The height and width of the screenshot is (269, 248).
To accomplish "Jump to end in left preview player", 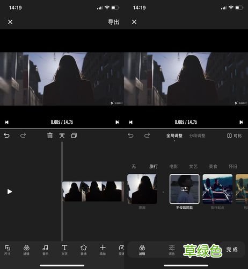I will coord(118,122).
